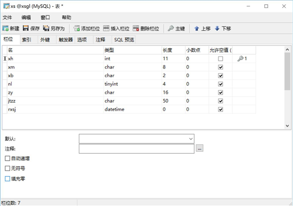Viewport: 293px width, 206px height.
Task: Save the table with 保存 icon
Action: pos(31,29)
